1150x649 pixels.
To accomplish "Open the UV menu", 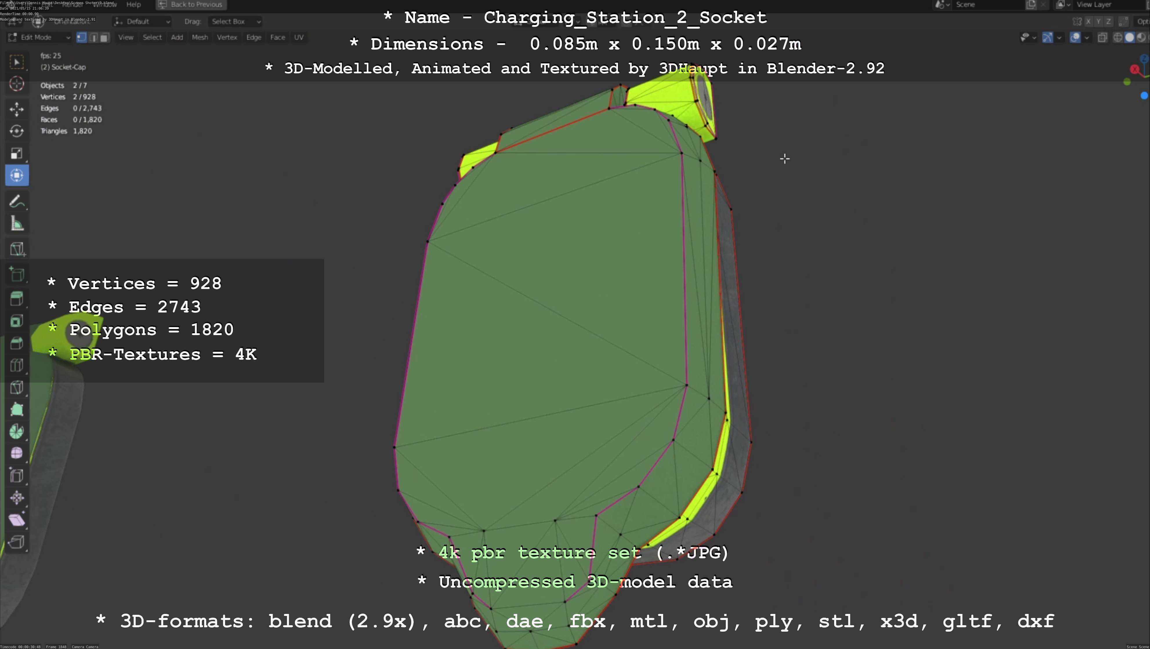I will pyautogui.click(x=299, y=37).
